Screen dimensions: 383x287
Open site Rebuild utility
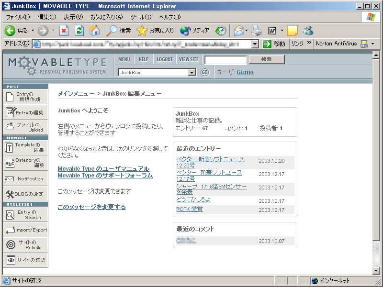(x=25, y=245)
